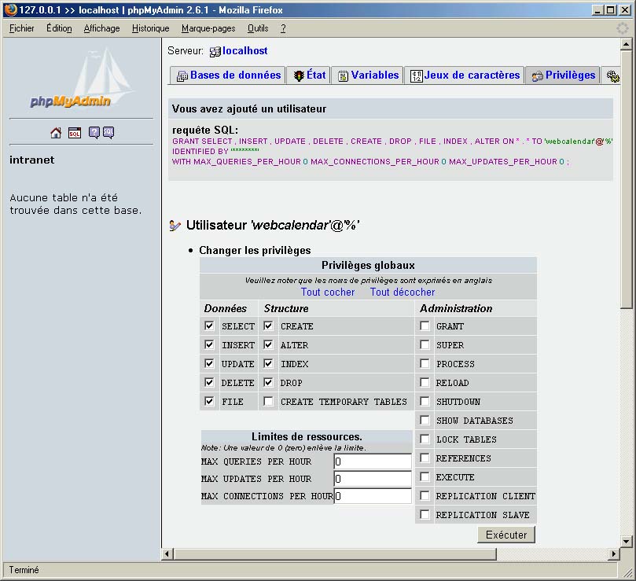Switch to the Variables tab

(x=368, y=75)
